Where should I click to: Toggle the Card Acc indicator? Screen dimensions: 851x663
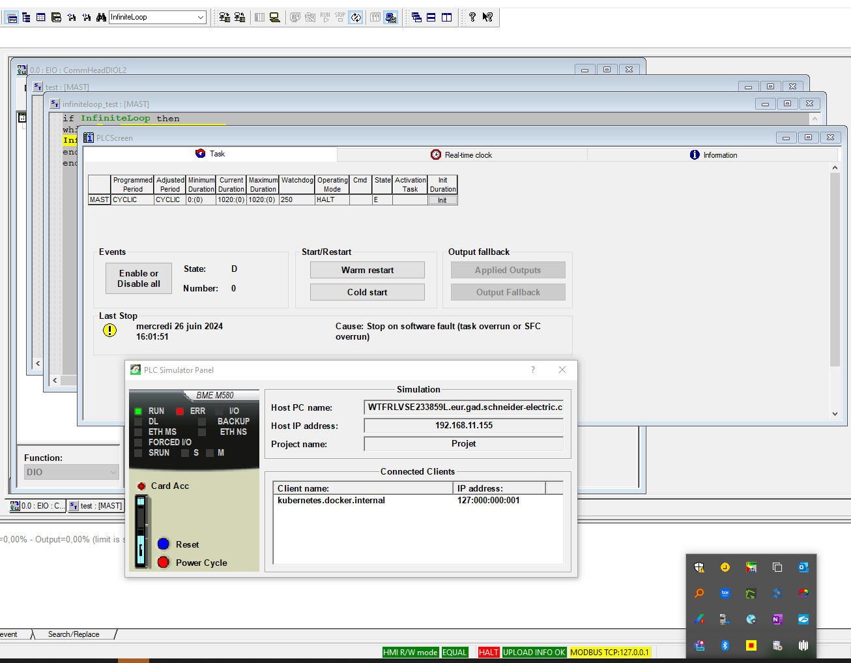(141, 486)
